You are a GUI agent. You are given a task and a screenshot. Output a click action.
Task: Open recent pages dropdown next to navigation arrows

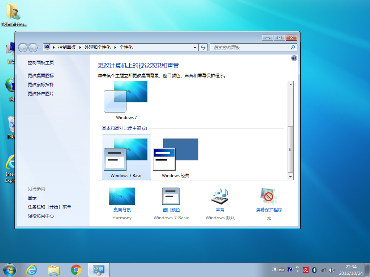click(40, 48)
